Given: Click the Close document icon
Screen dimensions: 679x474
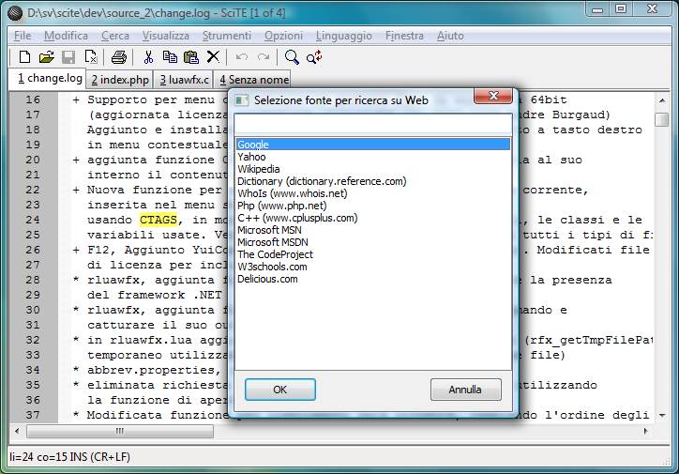Looking at the screenshot, I should click(x=91, y=57).
